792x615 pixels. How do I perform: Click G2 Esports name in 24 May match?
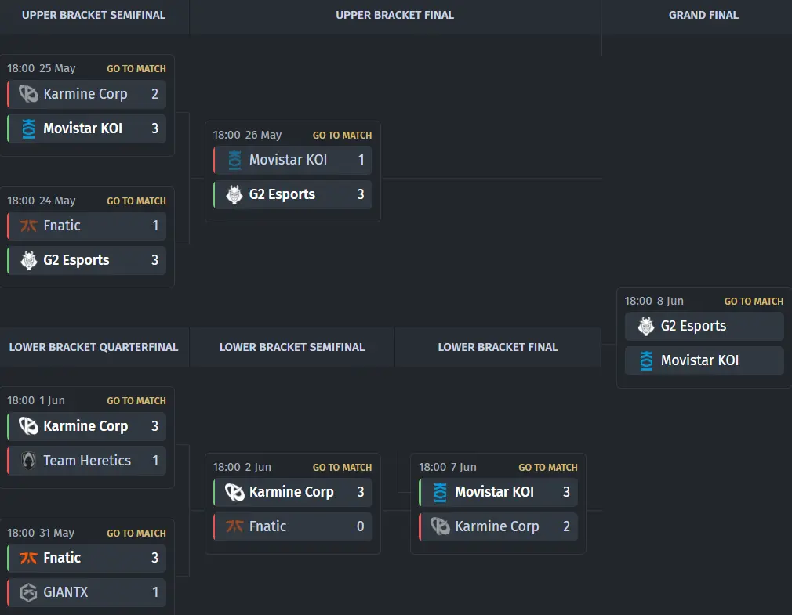[x=76, y=260]
